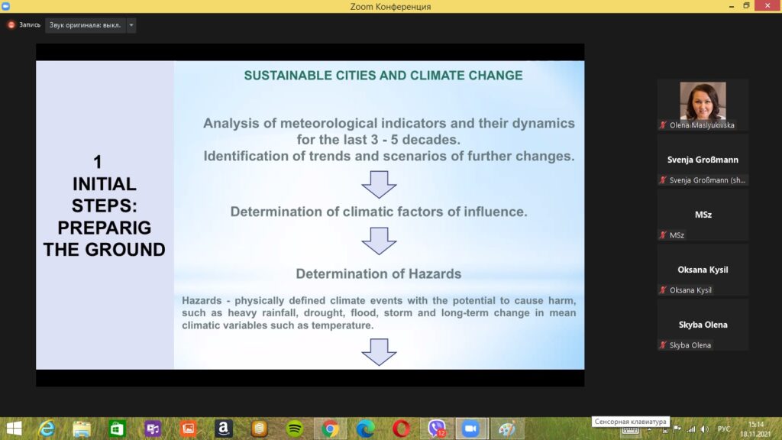Select Oksana Kysil participant tile
This screenshot has width=782, height=440.
click(x=703, y=270)
